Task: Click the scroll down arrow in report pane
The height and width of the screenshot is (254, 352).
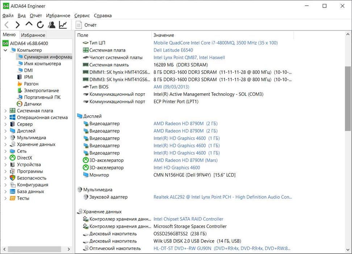Action: 348,250
